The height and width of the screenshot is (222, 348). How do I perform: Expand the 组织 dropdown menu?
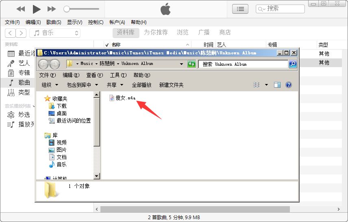(50, 85)
